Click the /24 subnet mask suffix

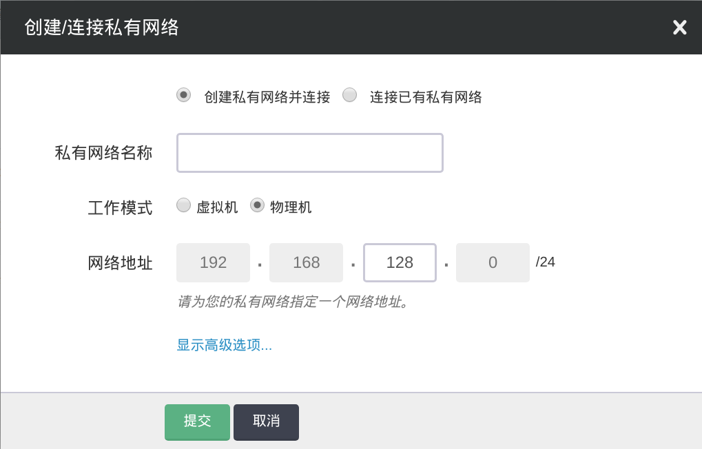546,262
